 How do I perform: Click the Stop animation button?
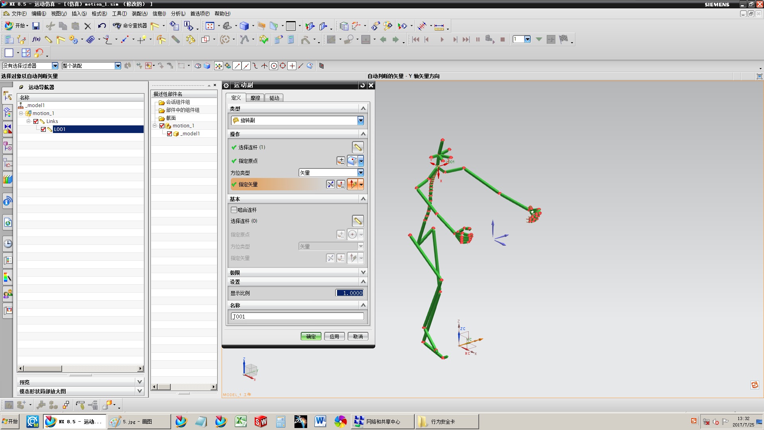[503, 39]
